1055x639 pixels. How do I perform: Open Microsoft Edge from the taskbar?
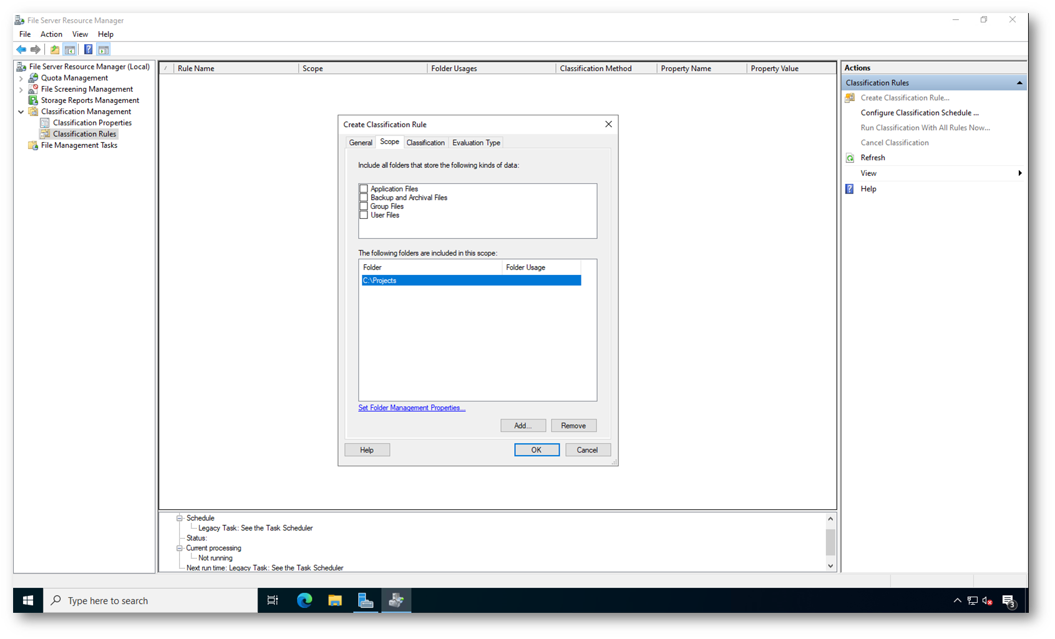[304, 600]
